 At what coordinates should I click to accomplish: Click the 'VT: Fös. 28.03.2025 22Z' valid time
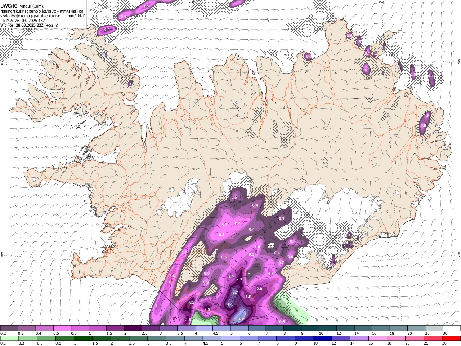pyautogui.click(x=22, y=25)
